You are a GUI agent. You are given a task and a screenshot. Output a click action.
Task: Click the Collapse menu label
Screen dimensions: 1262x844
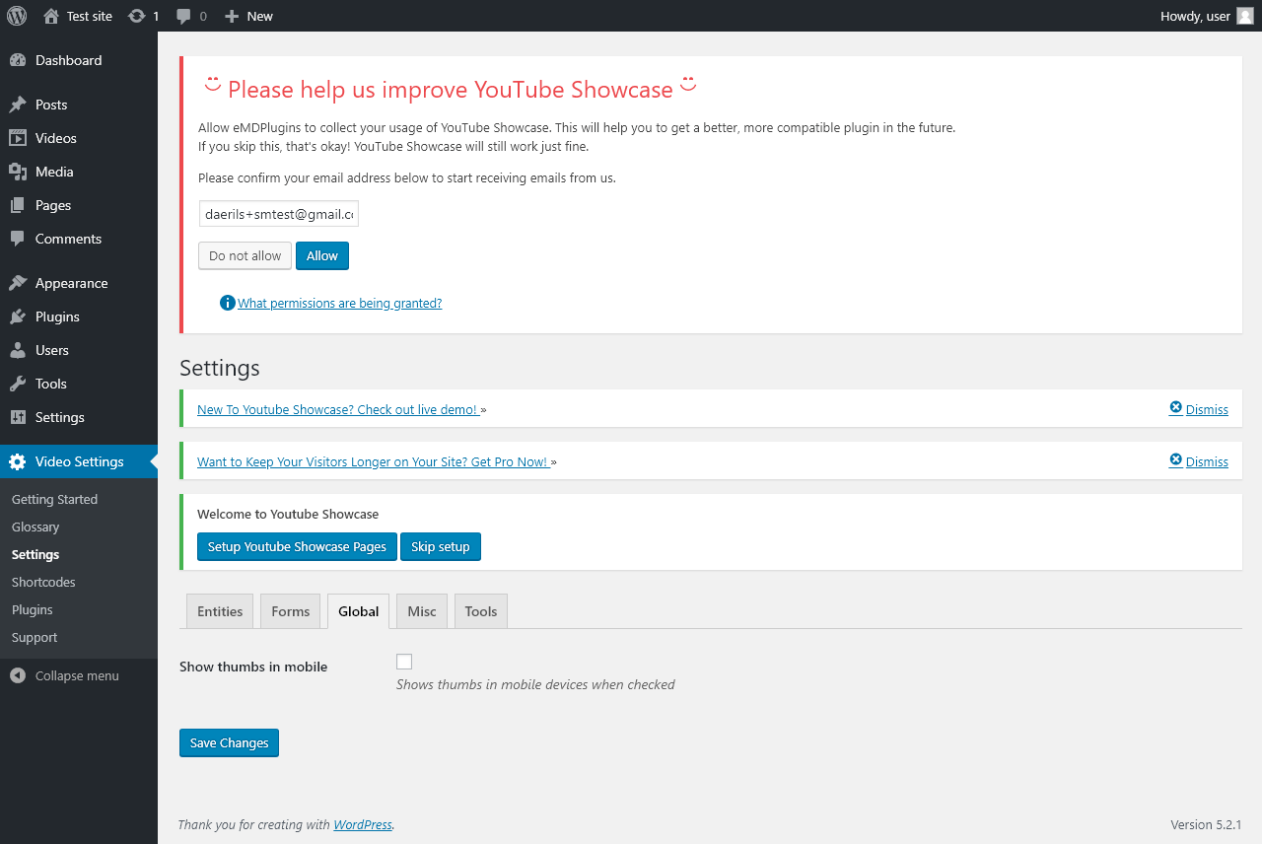click(77, 675)
